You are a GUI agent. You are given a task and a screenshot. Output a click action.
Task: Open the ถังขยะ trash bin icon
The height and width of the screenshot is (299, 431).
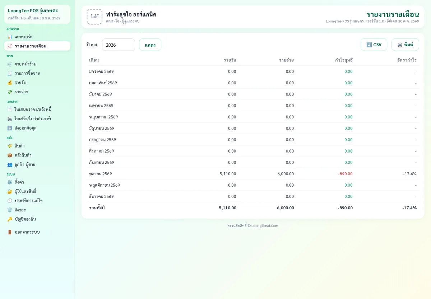(x=10, y=210)
